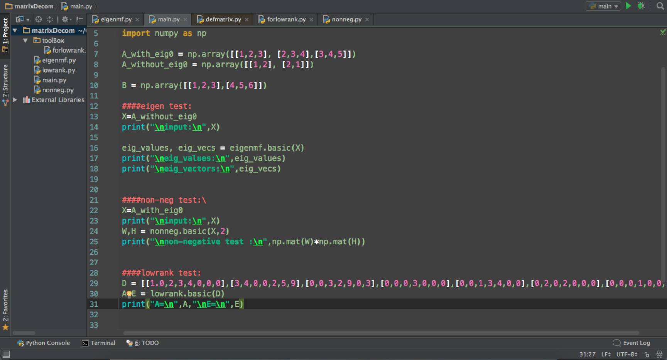Run the main configuration with green play button
The height and width of the screenshot is (360, 667).
[628, 6]
